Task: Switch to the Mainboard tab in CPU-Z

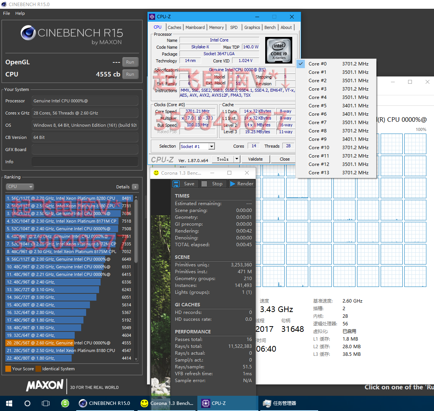Action: [195, 27]
